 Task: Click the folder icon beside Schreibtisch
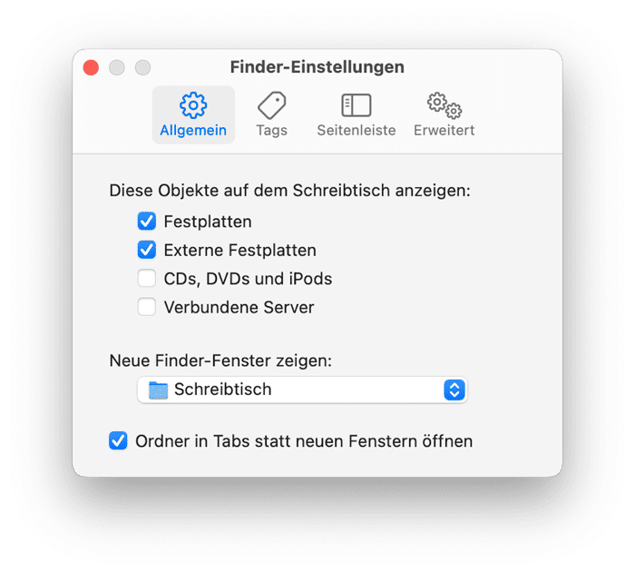[x=159, y=390]
